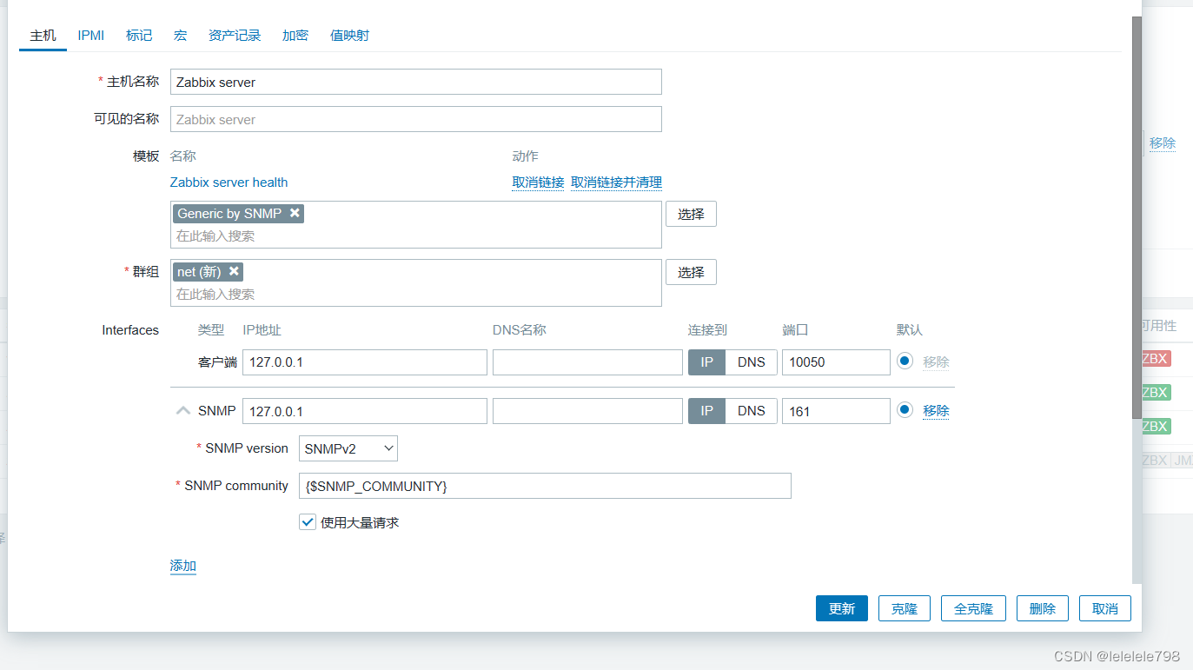Focus SNMP IP address field
This screenshot has height=670, width=1193.
(x=365, y=410)
